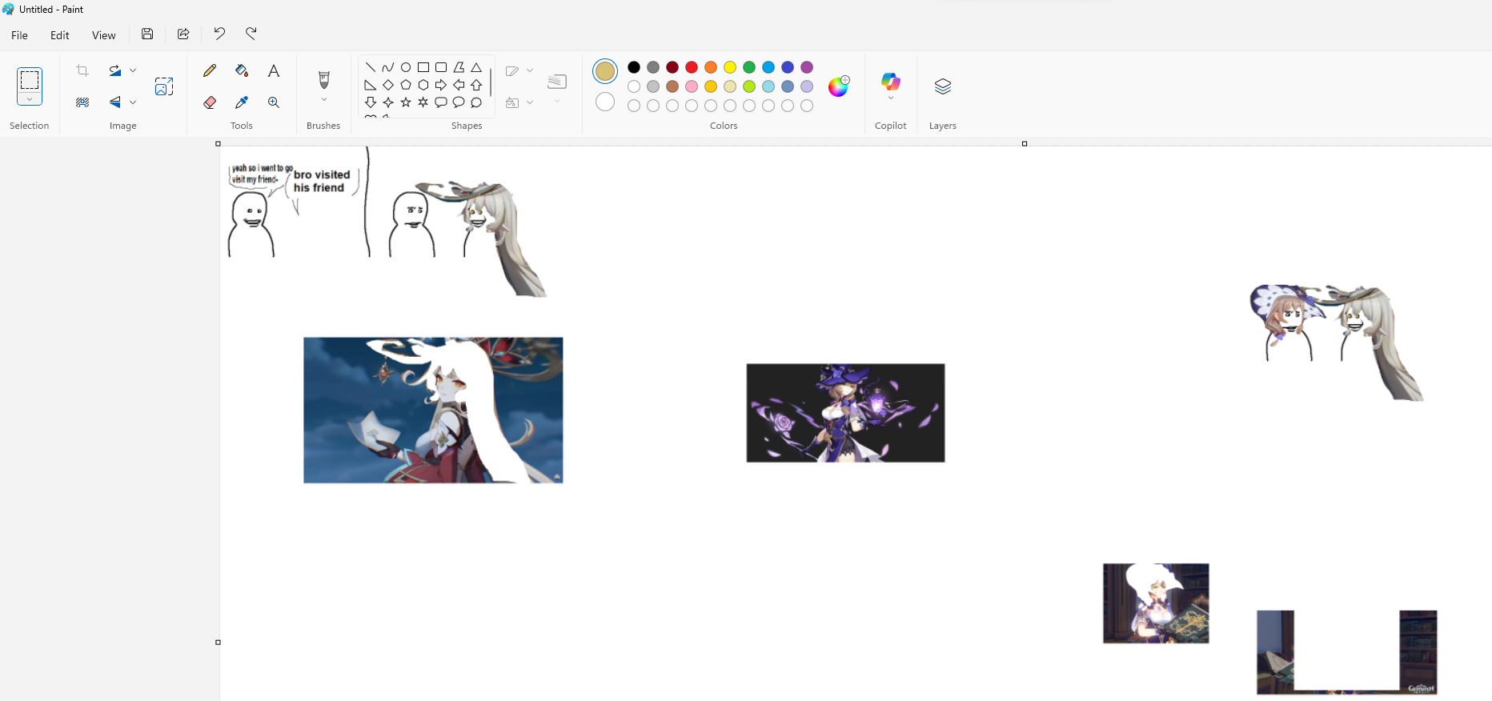Open the Copilot button

pos(891,81)
